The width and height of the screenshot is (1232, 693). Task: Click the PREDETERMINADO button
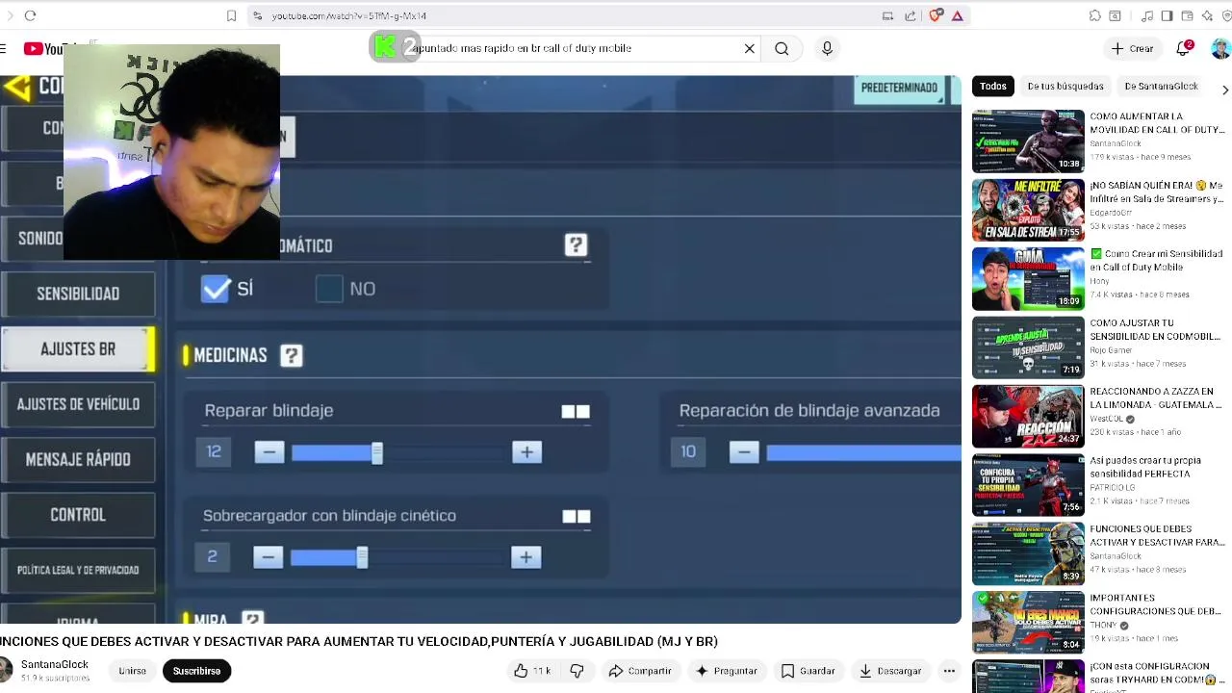pyautogui.click(x=899, y=88)
